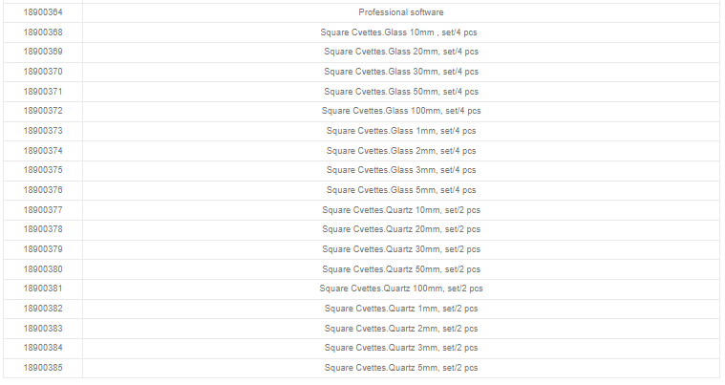Screen dimensions: 725x385
Task: Click the Quartz 30mm set/2 pcs entry
Action: point(400,249)
